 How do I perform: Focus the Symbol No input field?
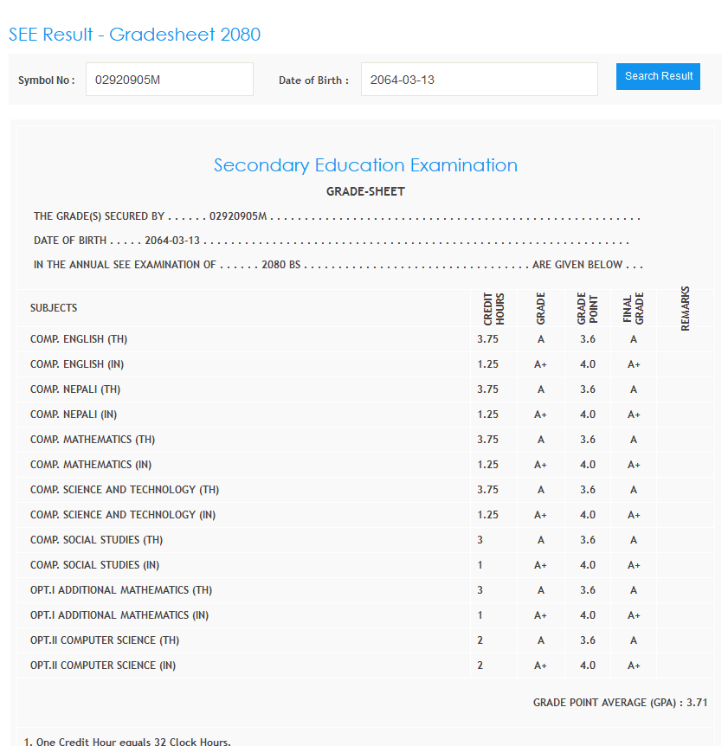(169, 80)
